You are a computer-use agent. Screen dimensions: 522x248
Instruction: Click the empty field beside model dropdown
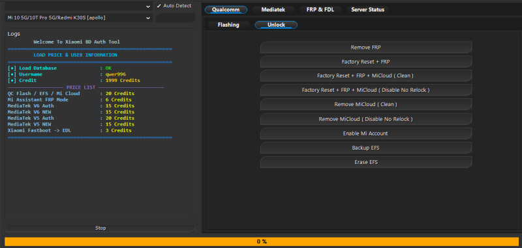[175, 18]
